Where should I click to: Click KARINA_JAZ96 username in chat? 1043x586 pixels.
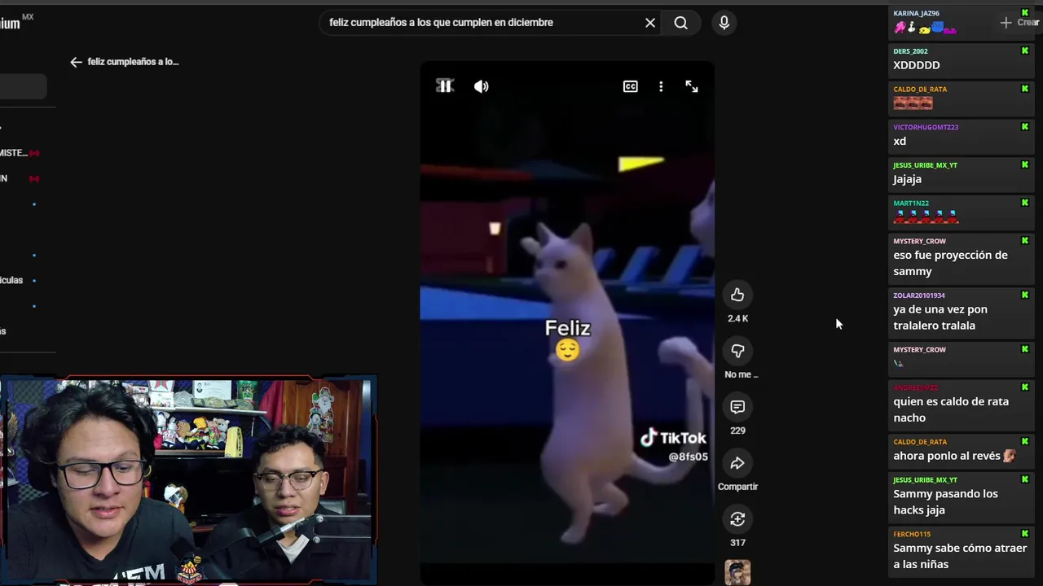916,13
